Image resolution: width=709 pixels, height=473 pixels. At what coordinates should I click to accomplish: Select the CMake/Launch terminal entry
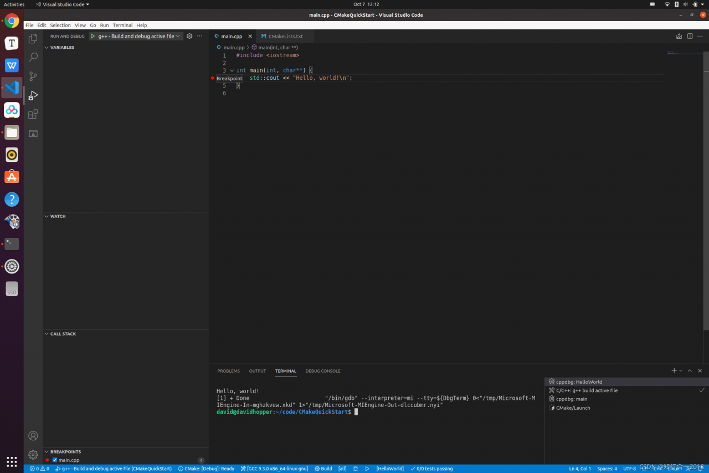coord(626,408)
